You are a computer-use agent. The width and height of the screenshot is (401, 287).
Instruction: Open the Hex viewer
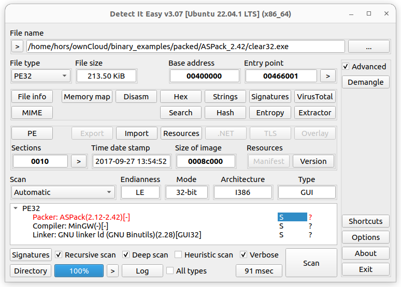[x=180, y=97]
